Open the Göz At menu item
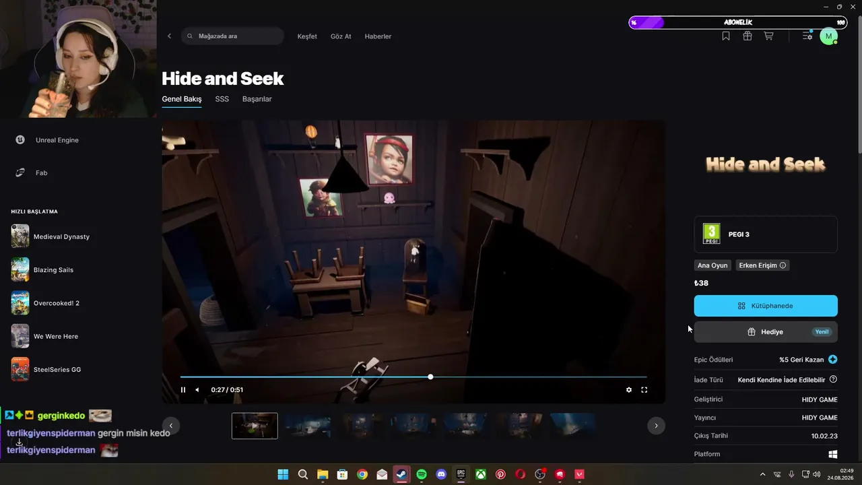Image resolution: width=862 pixels, height=485 pixels. [x=341, y=36]
